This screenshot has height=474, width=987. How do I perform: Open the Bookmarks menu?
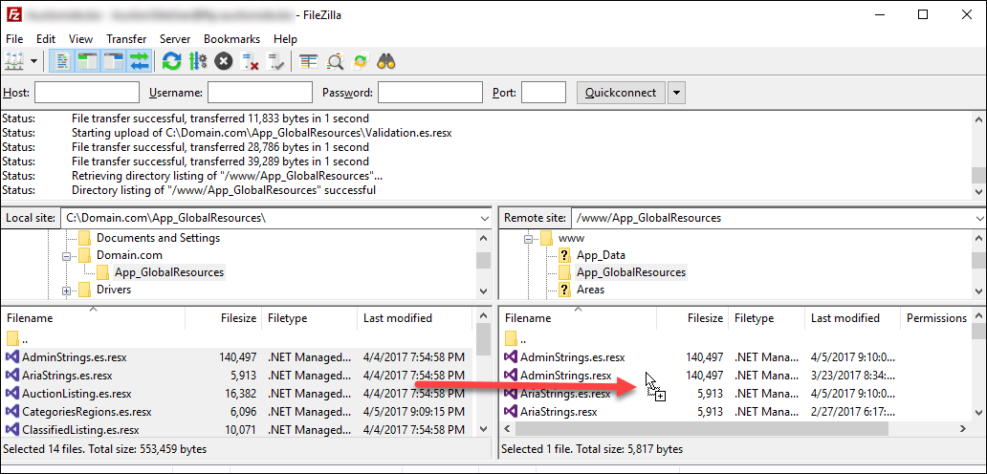click(x=231, y=39)
